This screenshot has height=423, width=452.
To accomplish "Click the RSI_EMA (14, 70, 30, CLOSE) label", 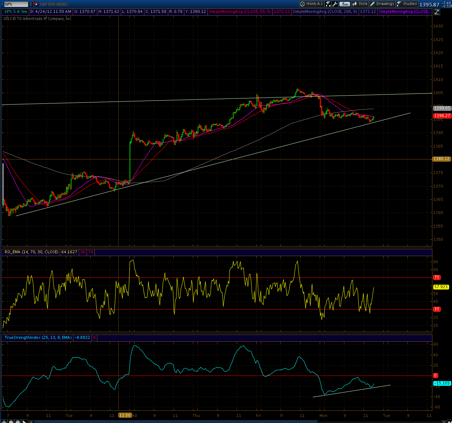I will click(32, 252).
